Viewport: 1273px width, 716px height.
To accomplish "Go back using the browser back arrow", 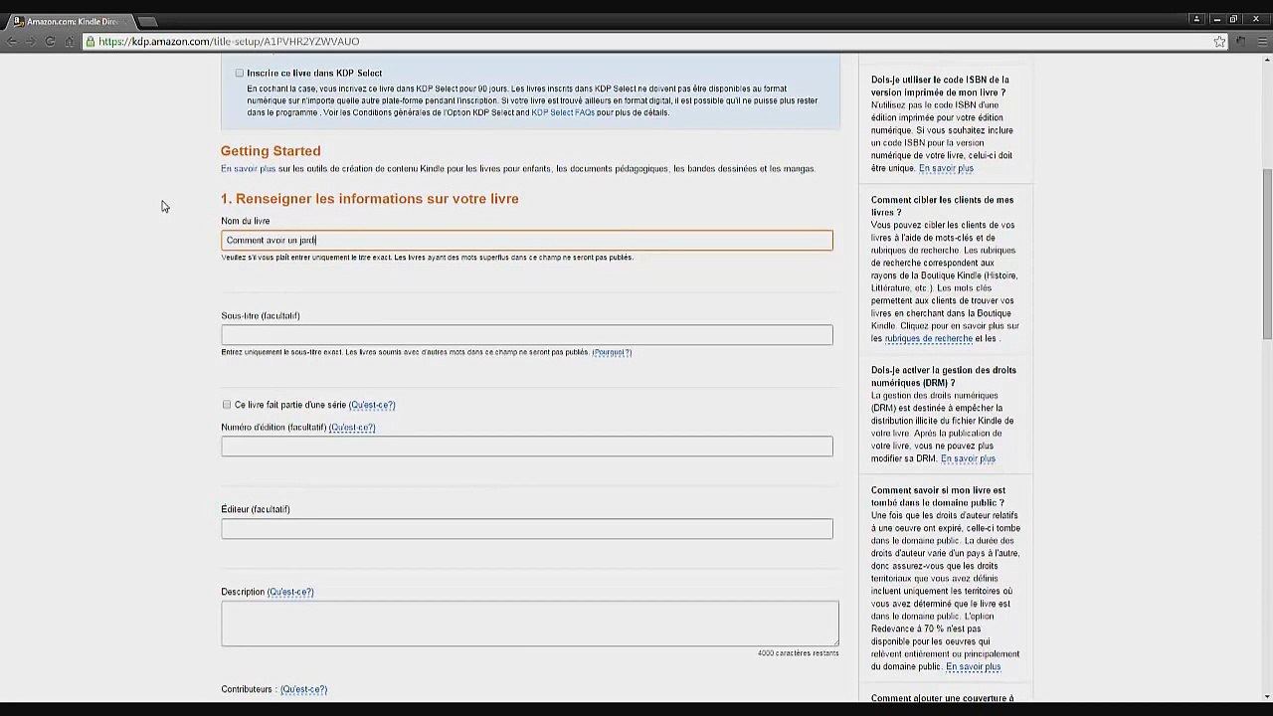I will coord(11,41).
